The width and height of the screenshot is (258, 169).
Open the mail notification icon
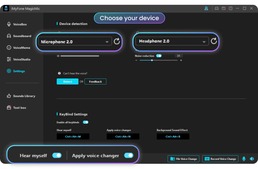[x=224, y=8]
